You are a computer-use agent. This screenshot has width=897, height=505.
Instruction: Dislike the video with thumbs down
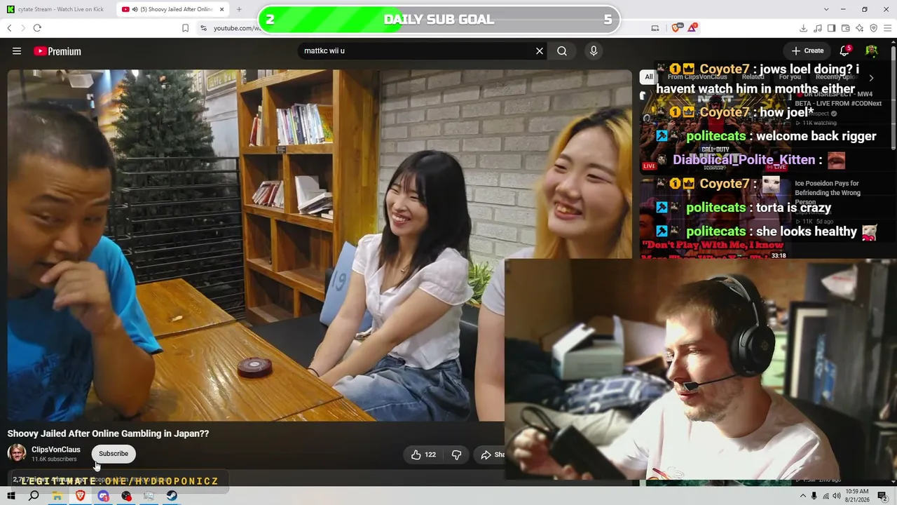tap(456, 454)
